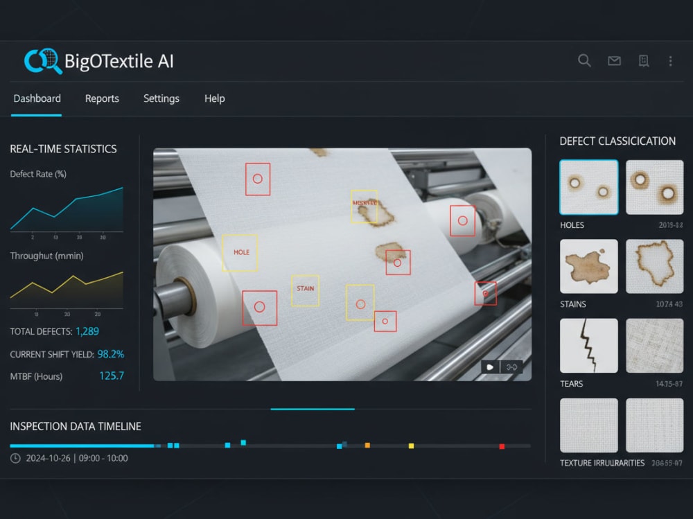Click the orange marker on the timeline

367,445
